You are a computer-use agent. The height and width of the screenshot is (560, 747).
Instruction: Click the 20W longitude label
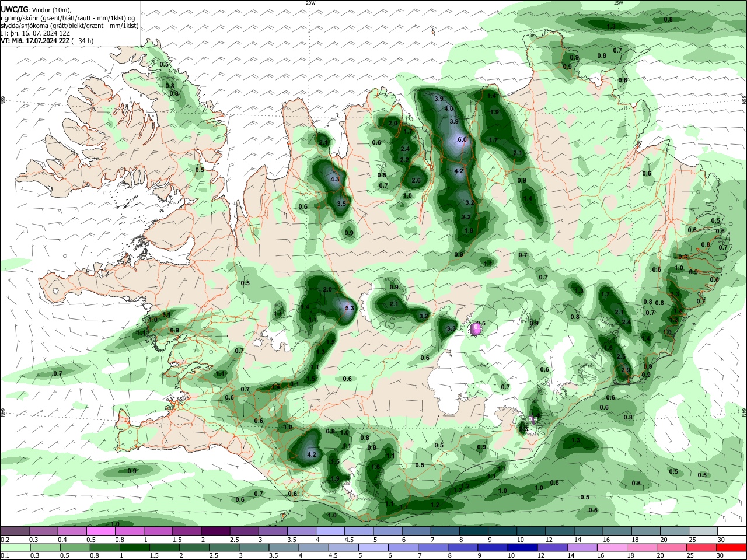(310, 3)
